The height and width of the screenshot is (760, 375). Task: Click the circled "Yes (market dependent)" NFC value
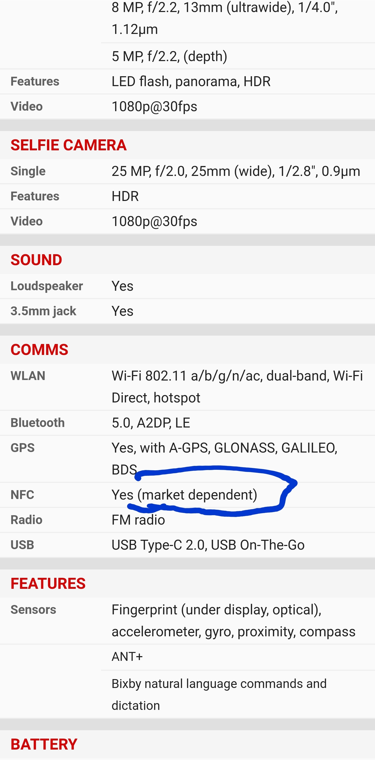coord(184,495)
